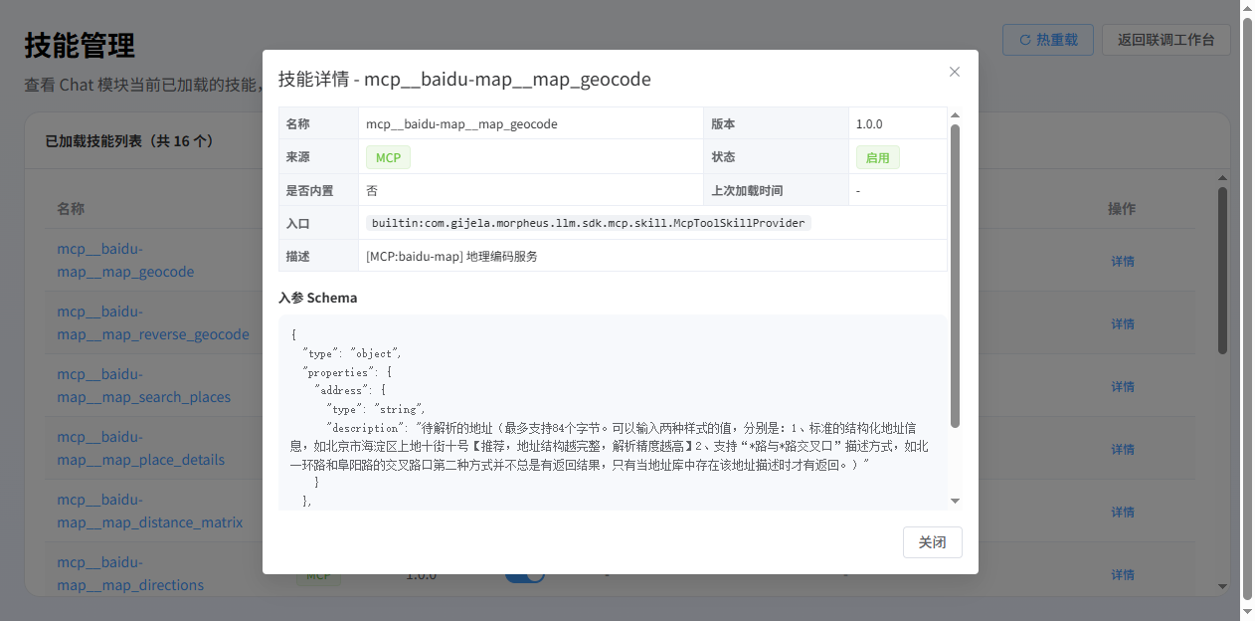Click the description [MCP:baidu-map] 地理编码服务

pos(451,256)
